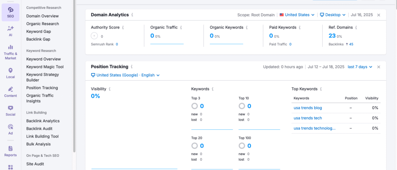Open keyword 'usa trends blog'
The width and height of the screenshot is (397, 170).
click(x=307, y=108)
